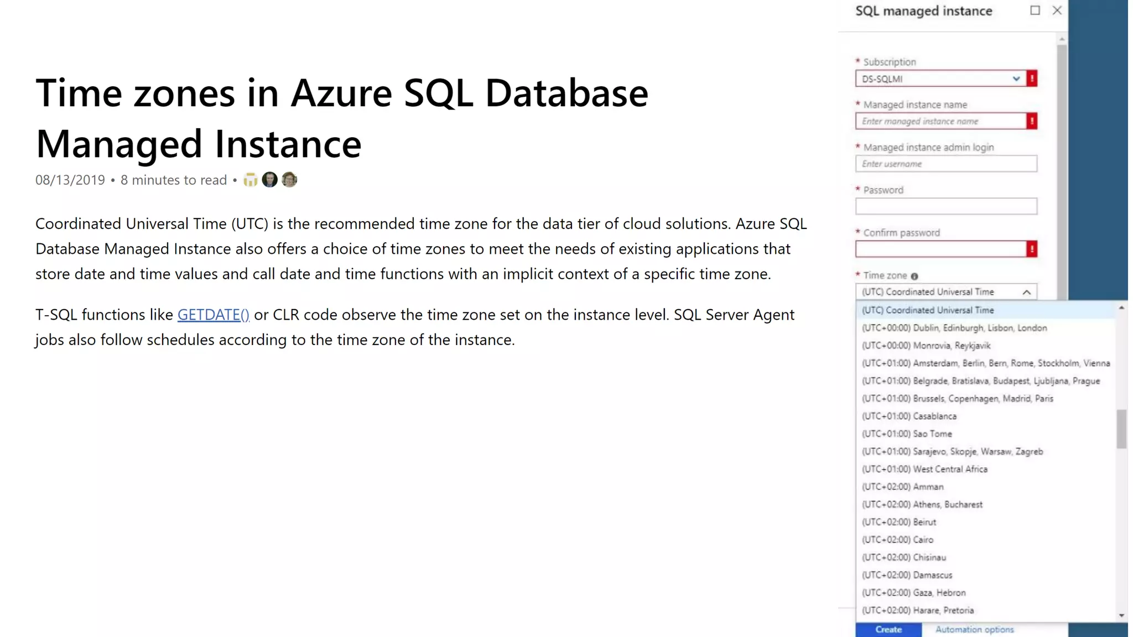Click the Create button
This screenshot has width=1133, height=637.
pos(888,629)
